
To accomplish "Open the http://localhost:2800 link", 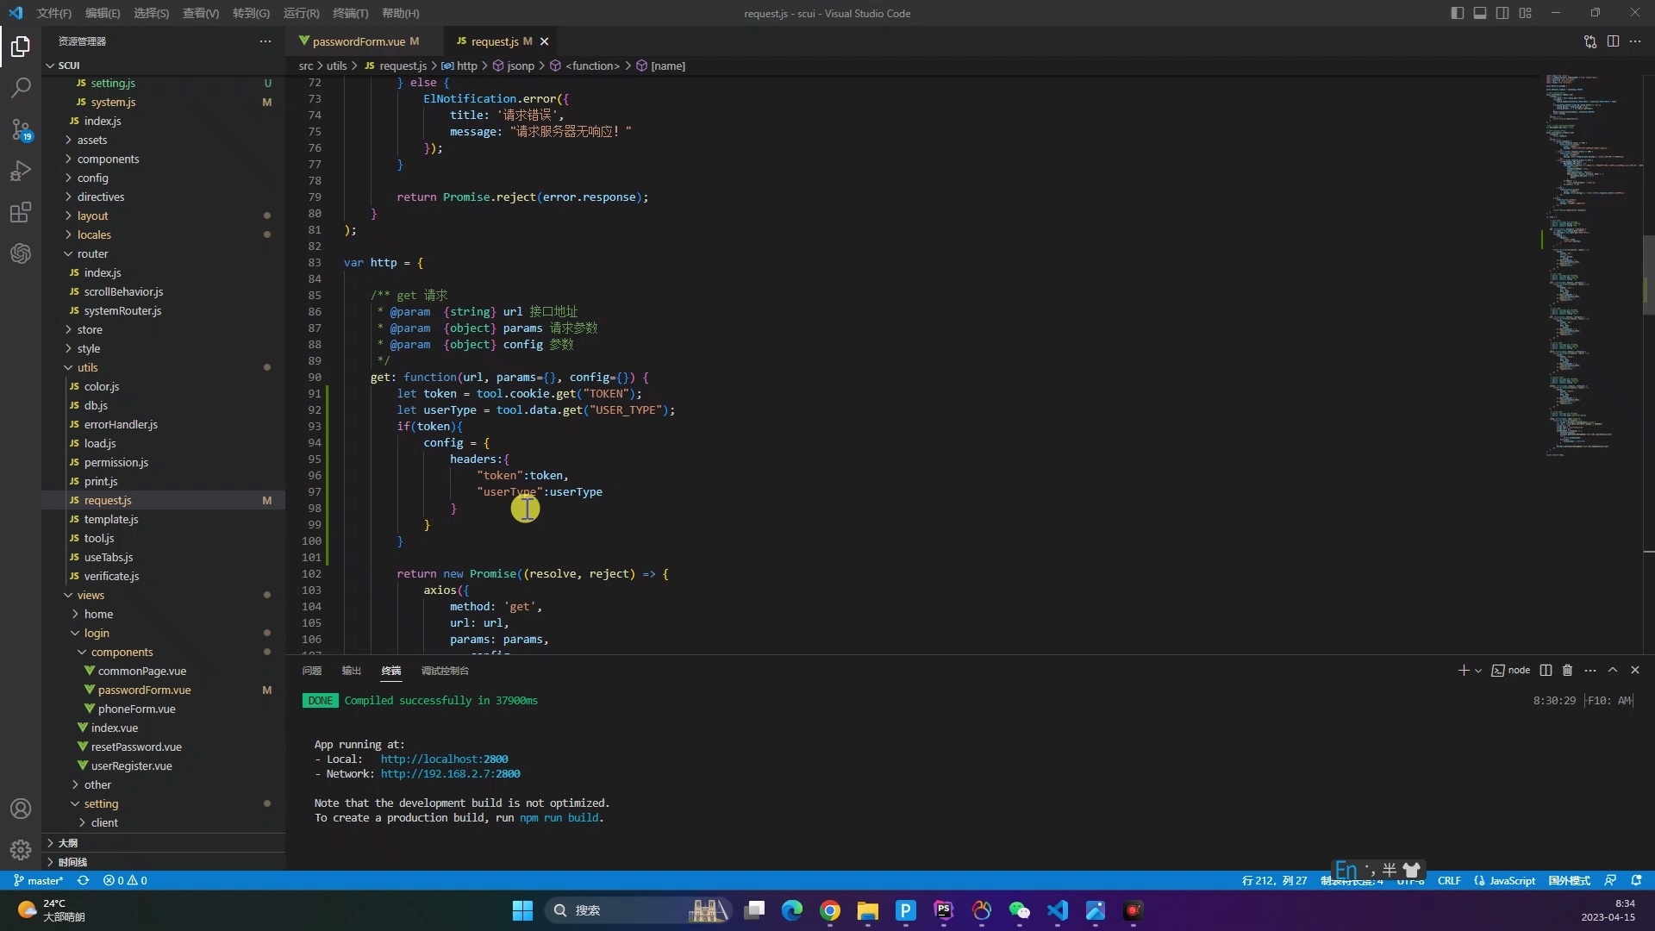I will tap(443, 759).
